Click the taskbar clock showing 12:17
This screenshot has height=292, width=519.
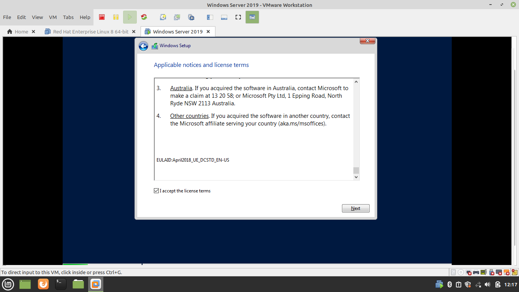click(x=511, y=284)
